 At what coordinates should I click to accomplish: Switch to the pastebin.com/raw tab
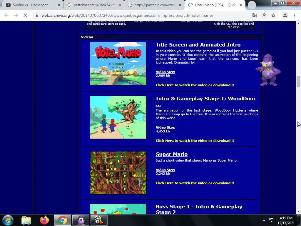pyautogui.click(x=155, y=5)
